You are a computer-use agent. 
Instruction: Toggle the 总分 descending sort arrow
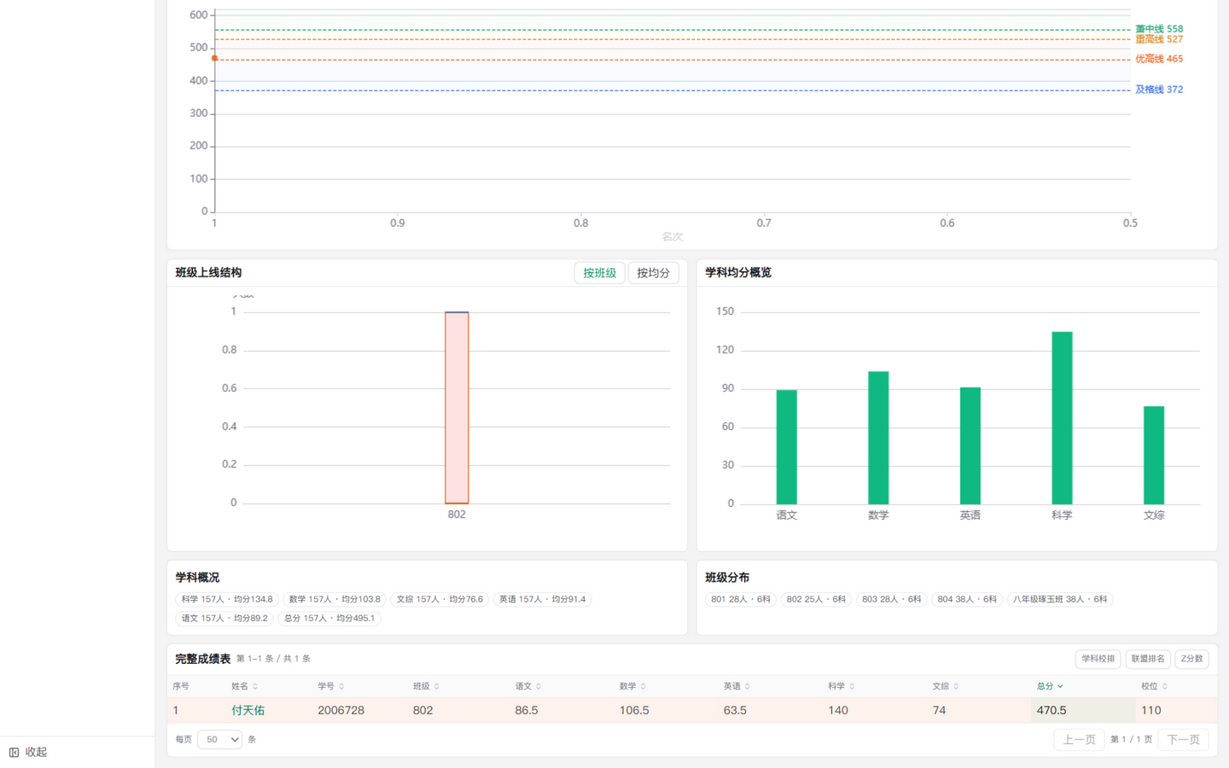[x=1060, y=686]
